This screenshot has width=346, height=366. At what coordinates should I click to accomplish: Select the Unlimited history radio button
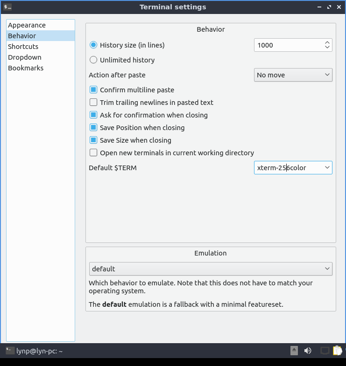click(93, 60)
